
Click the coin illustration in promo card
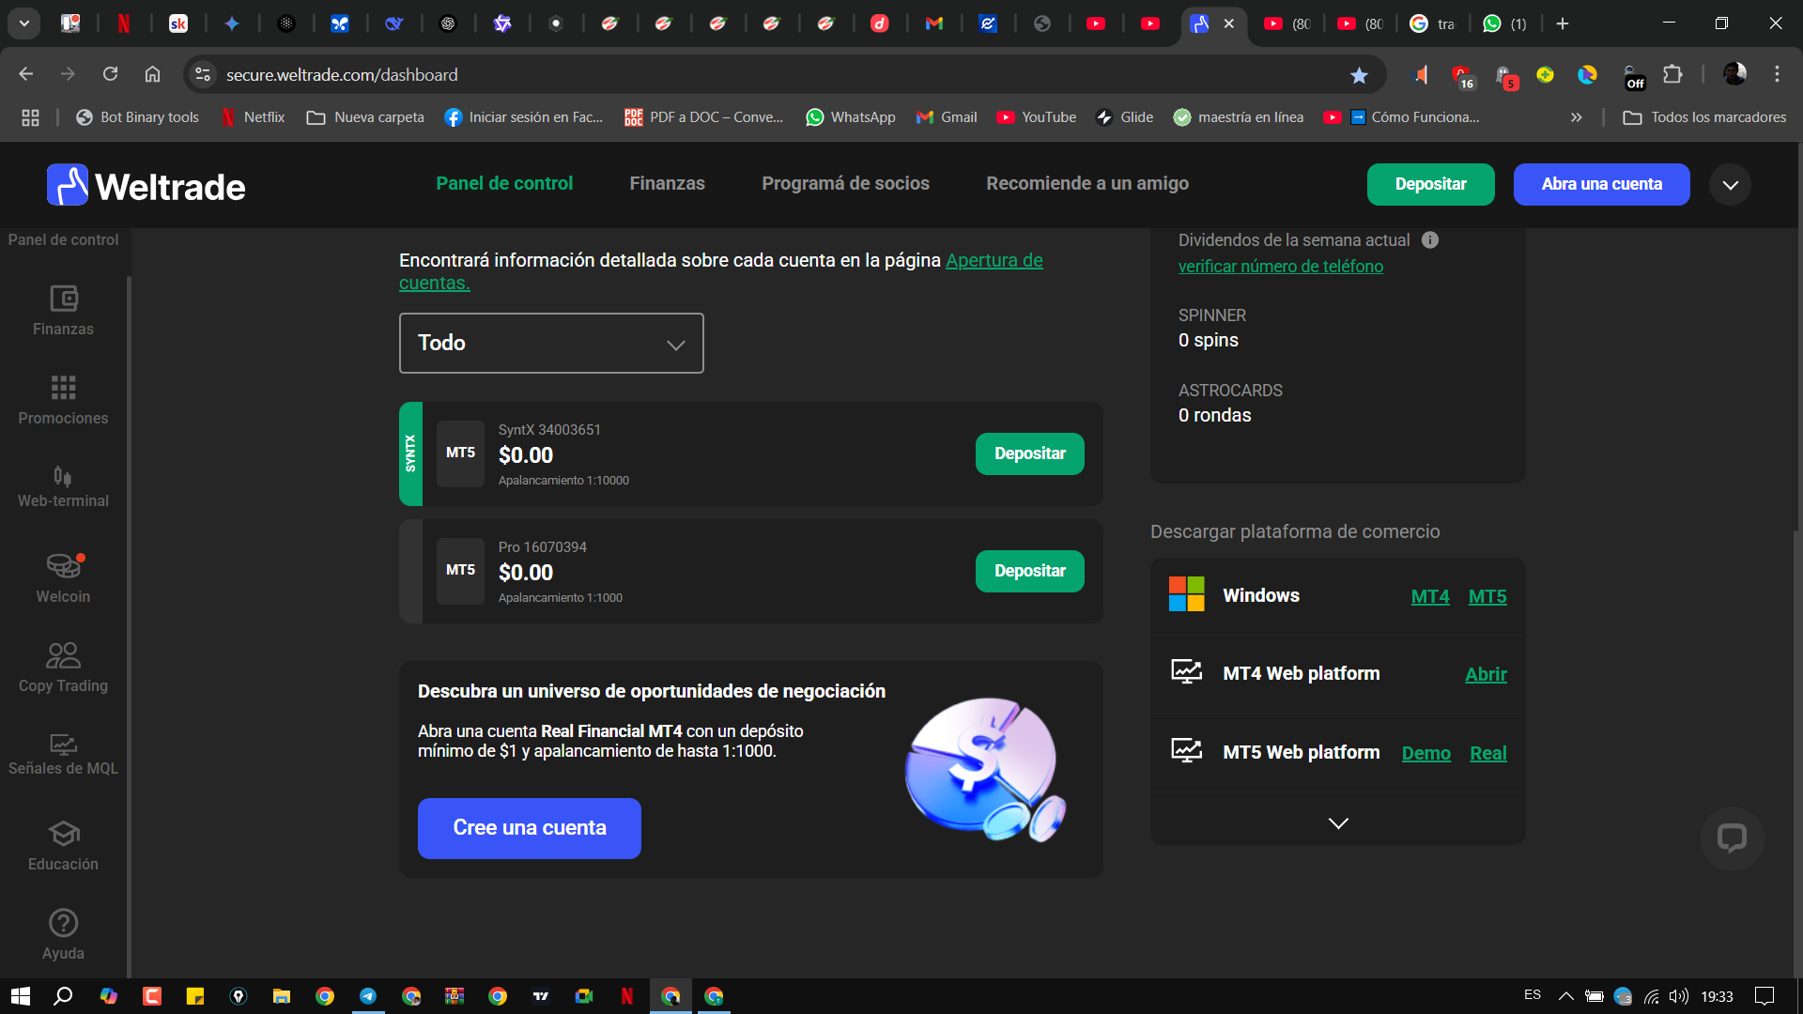click(985, 769)
